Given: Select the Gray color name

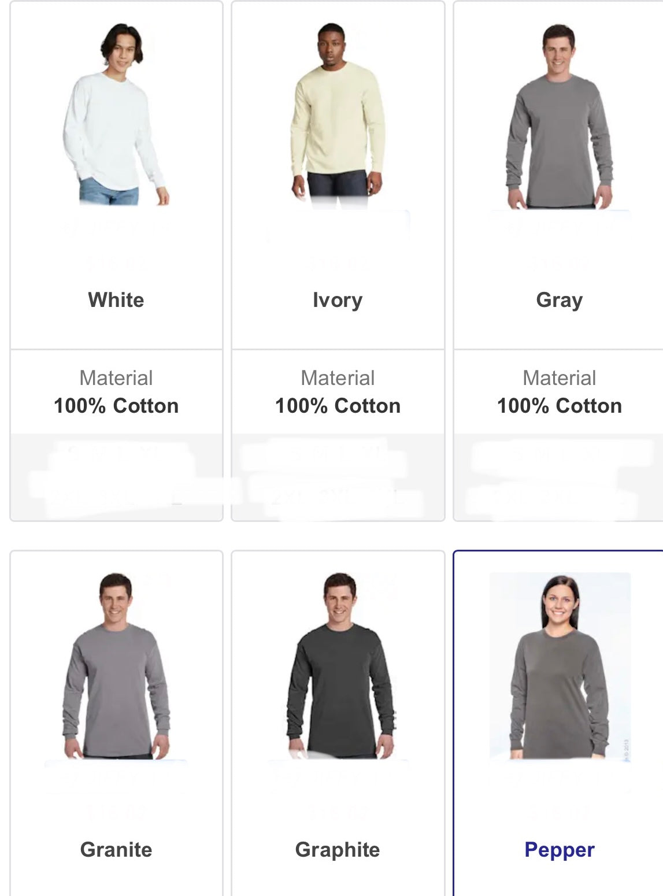Looking at the screenshot, I should click(x=560, y=300).
